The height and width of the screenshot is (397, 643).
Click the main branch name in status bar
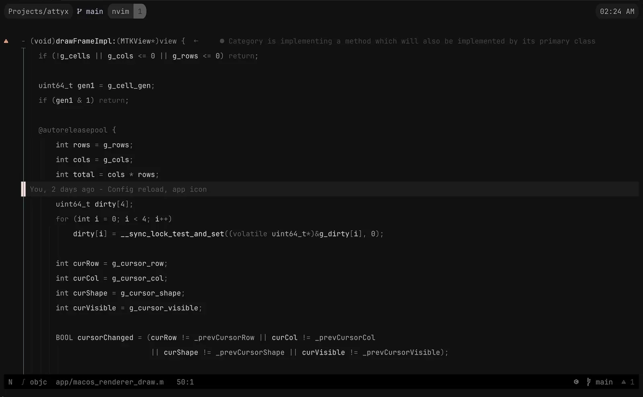[604, 382]
